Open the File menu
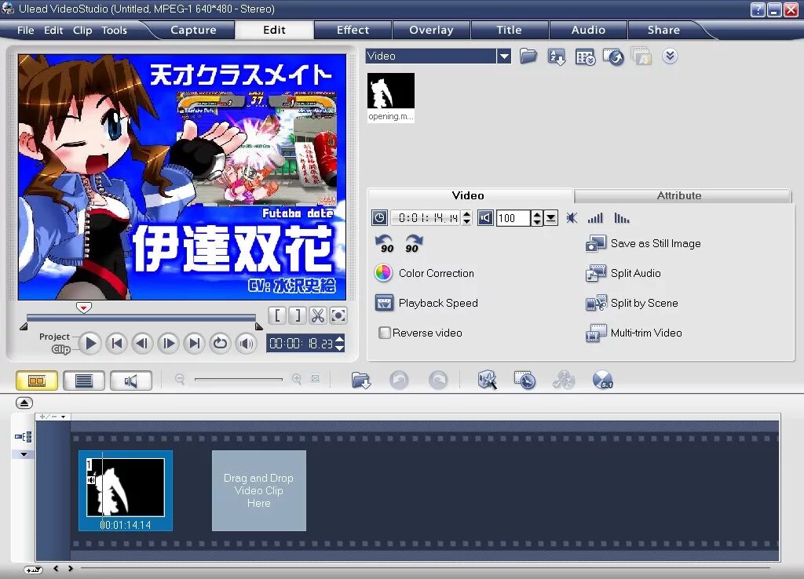The height and width of the screenshot is (579, 804). pos(26,31)
